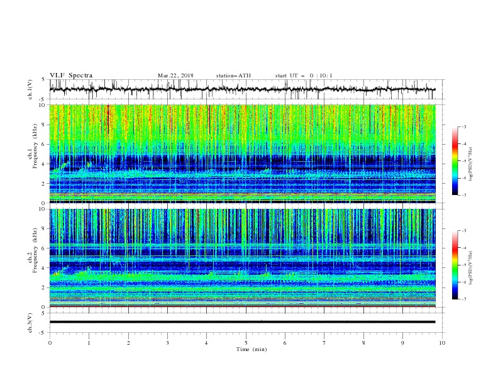
Task: Click time axis end tick label "10"
Action: [442, 343]
